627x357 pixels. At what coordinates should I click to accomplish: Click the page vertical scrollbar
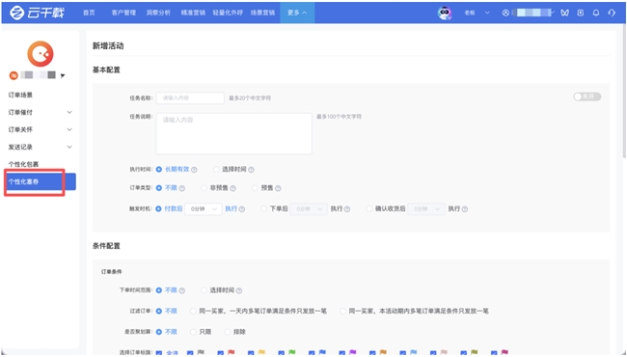coord(624,92)
